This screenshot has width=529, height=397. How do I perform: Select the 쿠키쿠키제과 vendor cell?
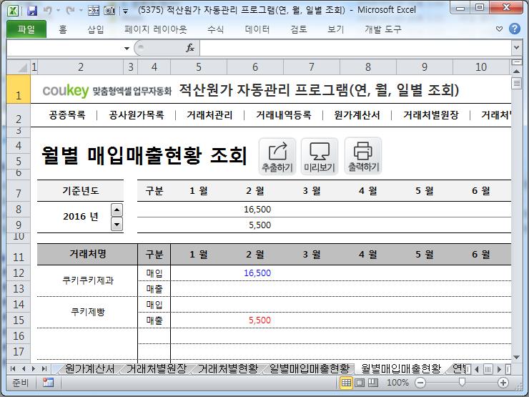(87, 281)
